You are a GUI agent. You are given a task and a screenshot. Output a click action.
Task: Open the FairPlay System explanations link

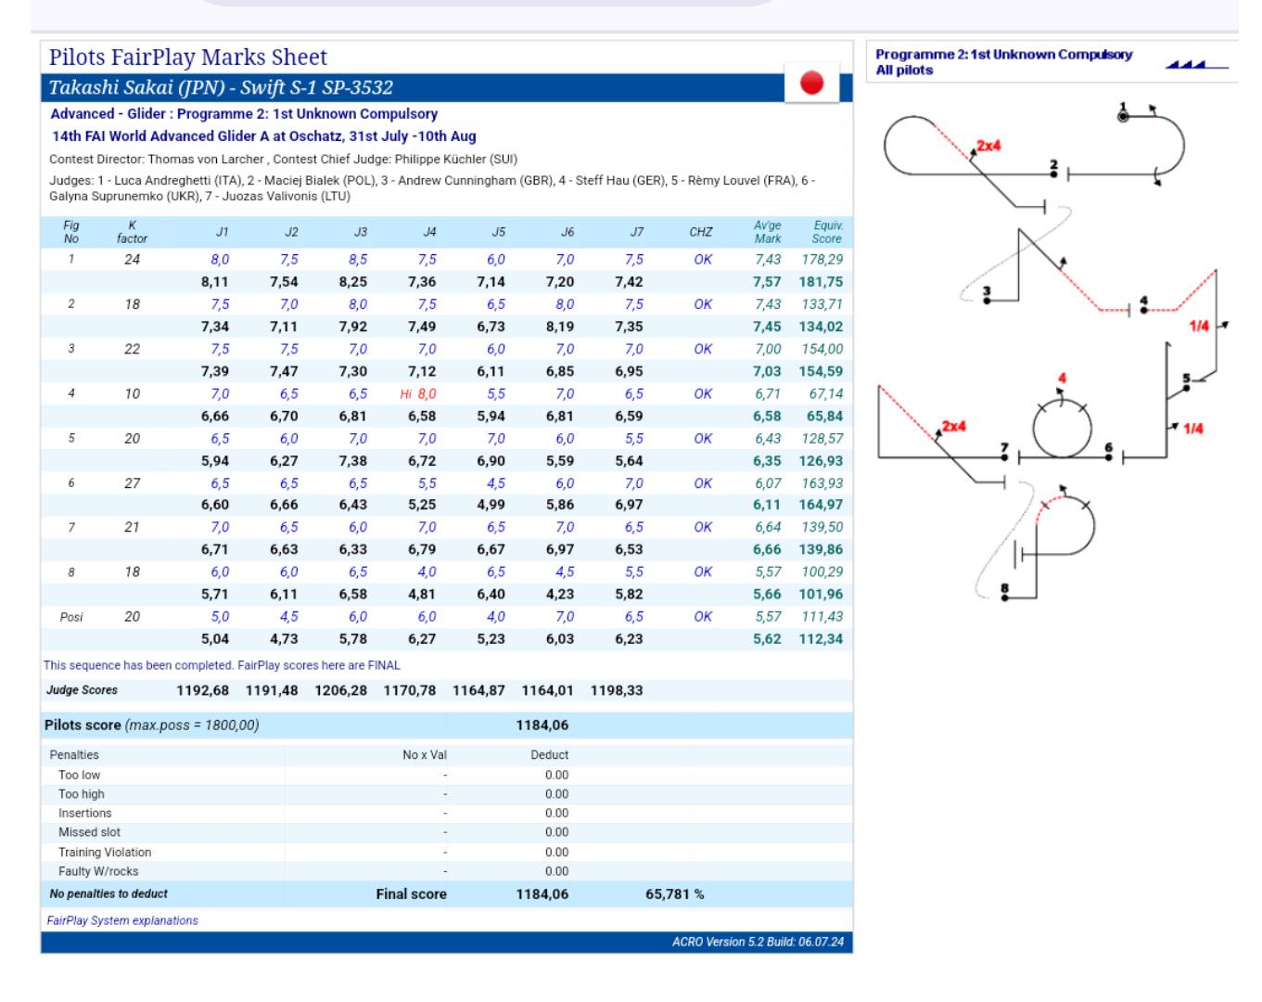click(122, 920)
